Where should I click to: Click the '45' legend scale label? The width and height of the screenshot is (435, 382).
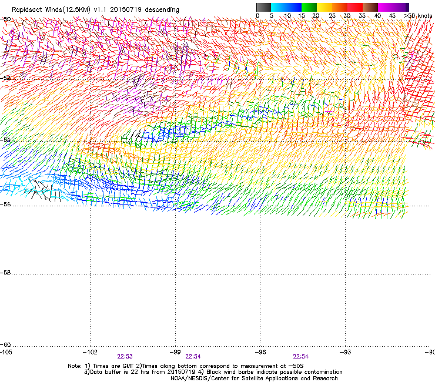point(392,15)
